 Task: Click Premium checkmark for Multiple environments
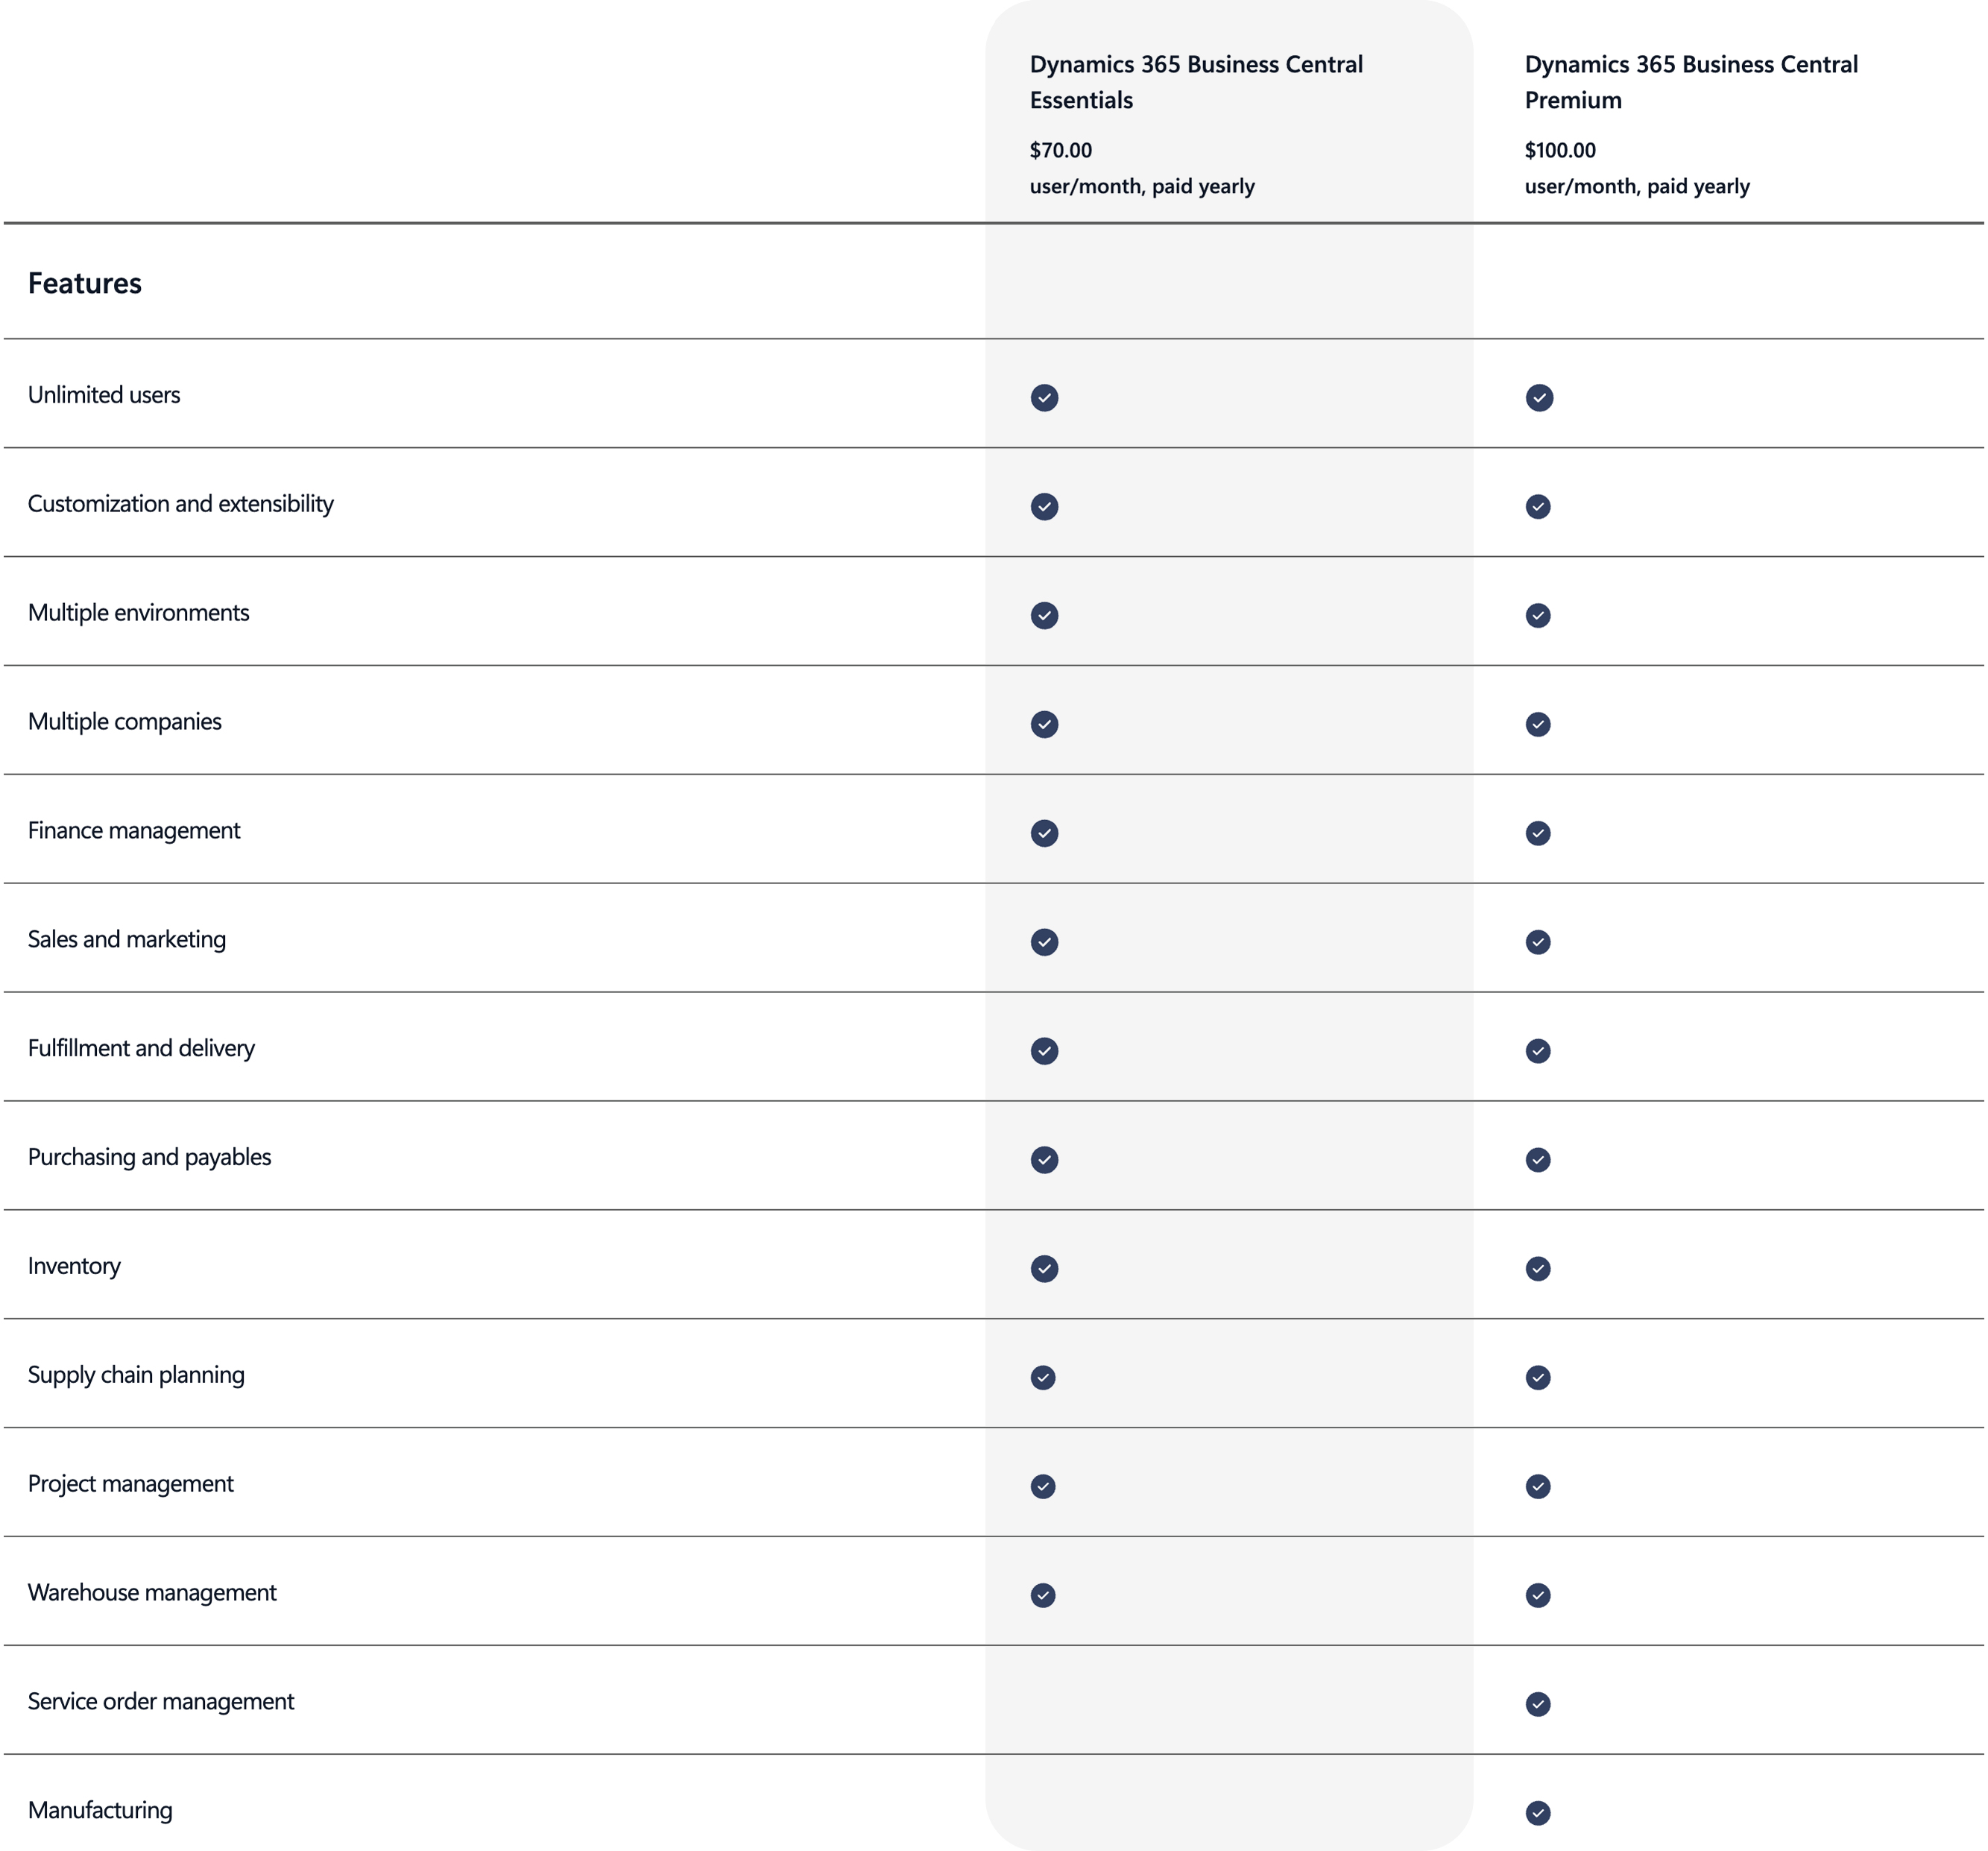click(x=1538, y=616)
